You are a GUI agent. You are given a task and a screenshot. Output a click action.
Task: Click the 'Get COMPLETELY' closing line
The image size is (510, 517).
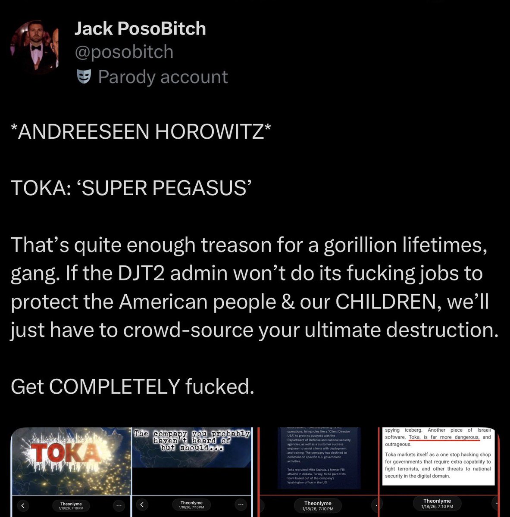tap(132, 386)
